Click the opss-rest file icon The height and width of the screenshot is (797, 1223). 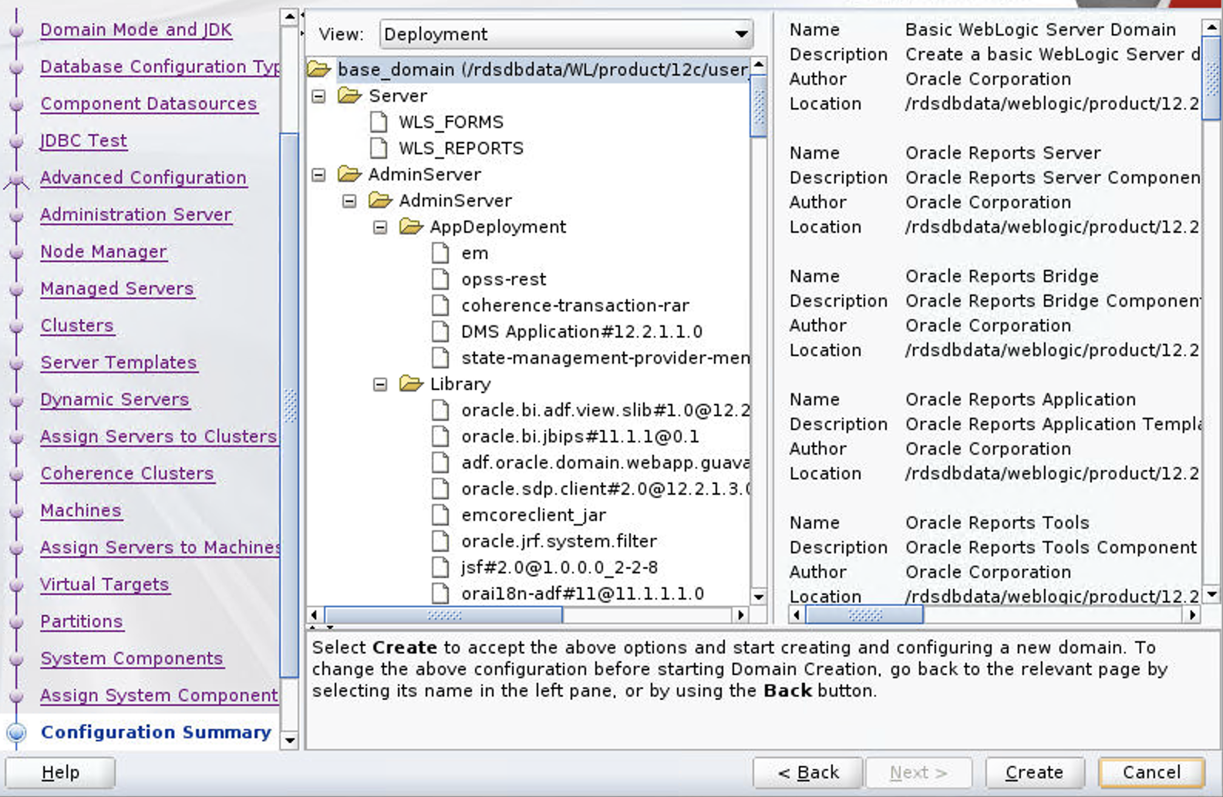click(440, 279)
